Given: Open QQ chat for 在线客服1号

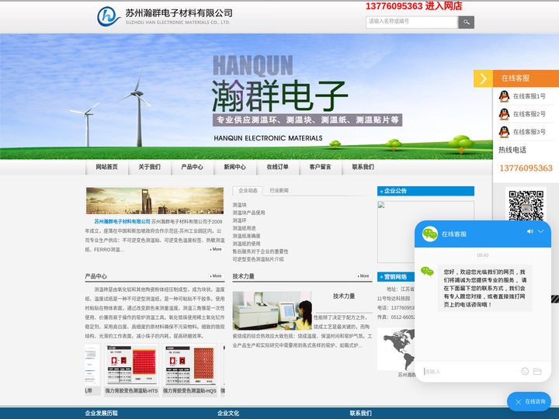Looking at the screenshot, I should pyautogui.click(x=523, y=96).
